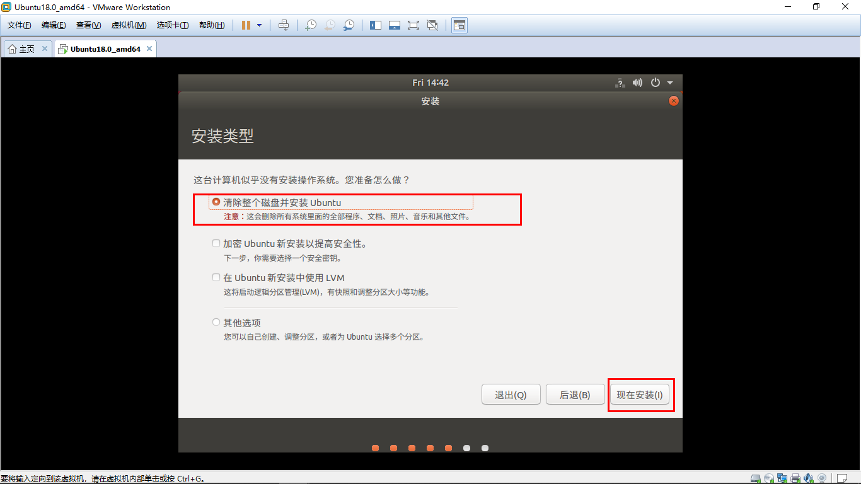
Task: Enable 加密 Ubuntu 新安装 checkbox
Action: tap(216, 243)
